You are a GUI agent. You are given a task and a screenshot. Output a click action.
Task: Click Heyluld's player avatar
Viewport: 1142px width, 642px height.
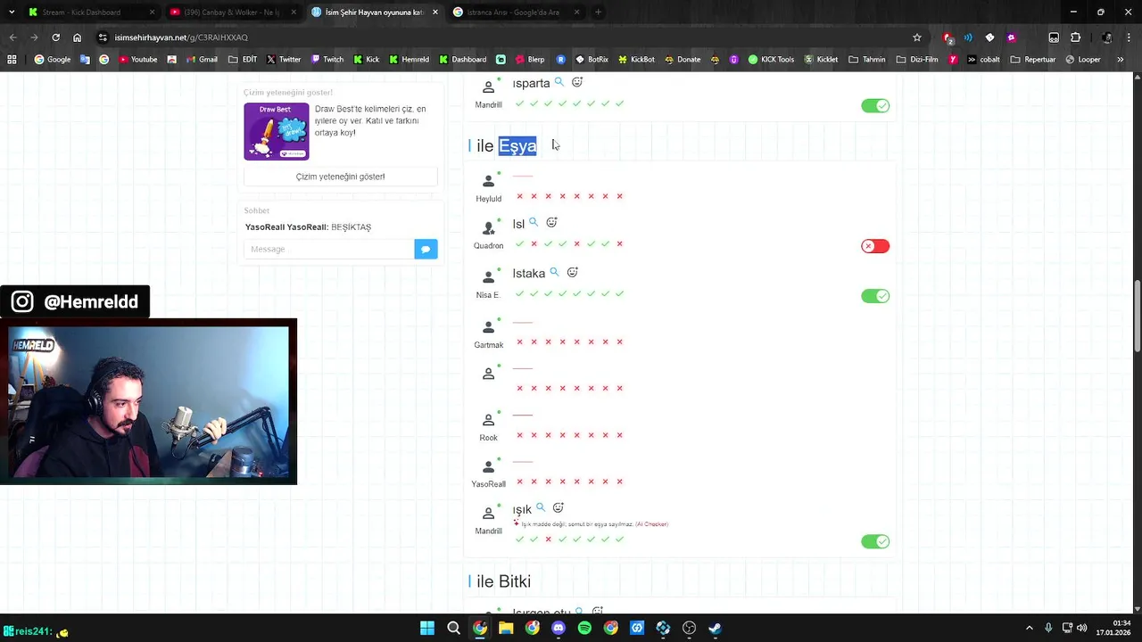(x=488, y=181)
